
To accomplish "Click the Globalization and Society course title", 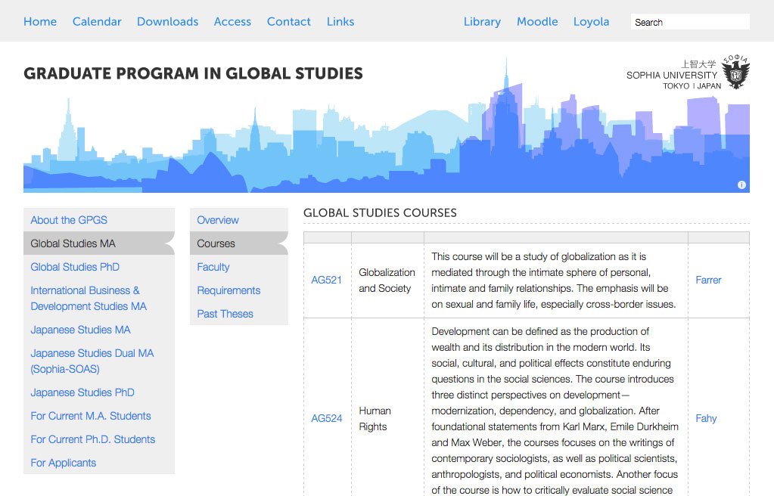I will [387, 281].
